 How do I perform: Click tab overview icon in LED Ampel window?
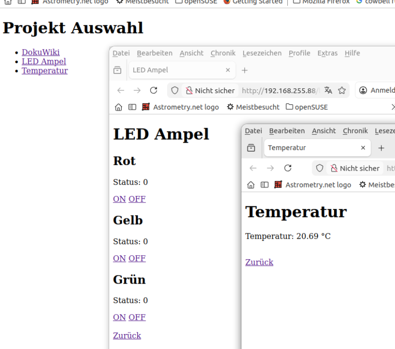(x=117, y=70)
